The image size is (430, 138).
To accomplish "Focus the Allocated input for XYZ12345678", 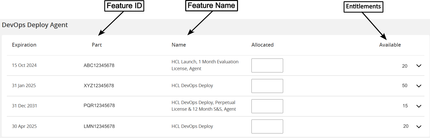I will [267, 86].
